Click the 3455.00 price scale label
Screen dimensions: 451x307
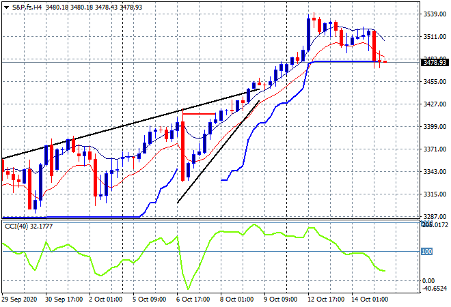coord(435,82)
